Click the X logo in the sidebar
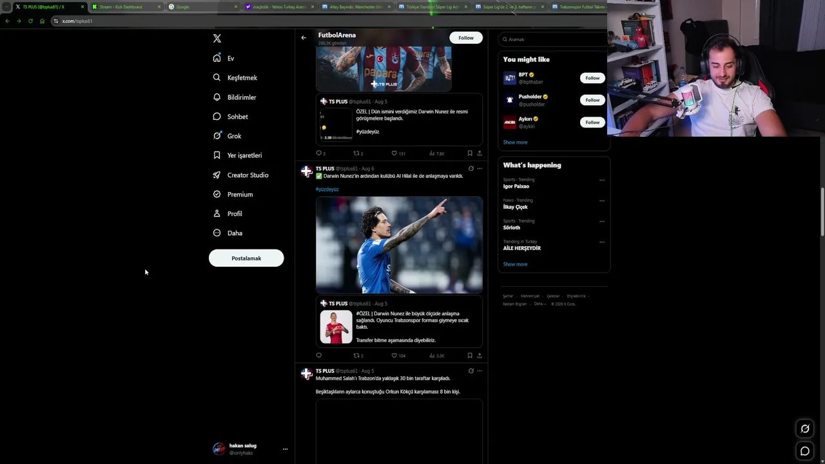825x464 pixels. 217,39
